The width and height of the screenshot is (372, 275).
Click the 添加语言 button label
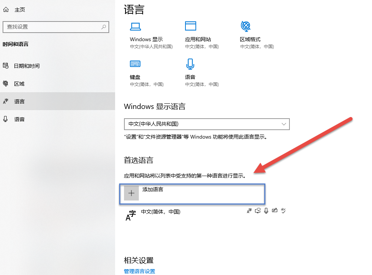tap(153, 189)
